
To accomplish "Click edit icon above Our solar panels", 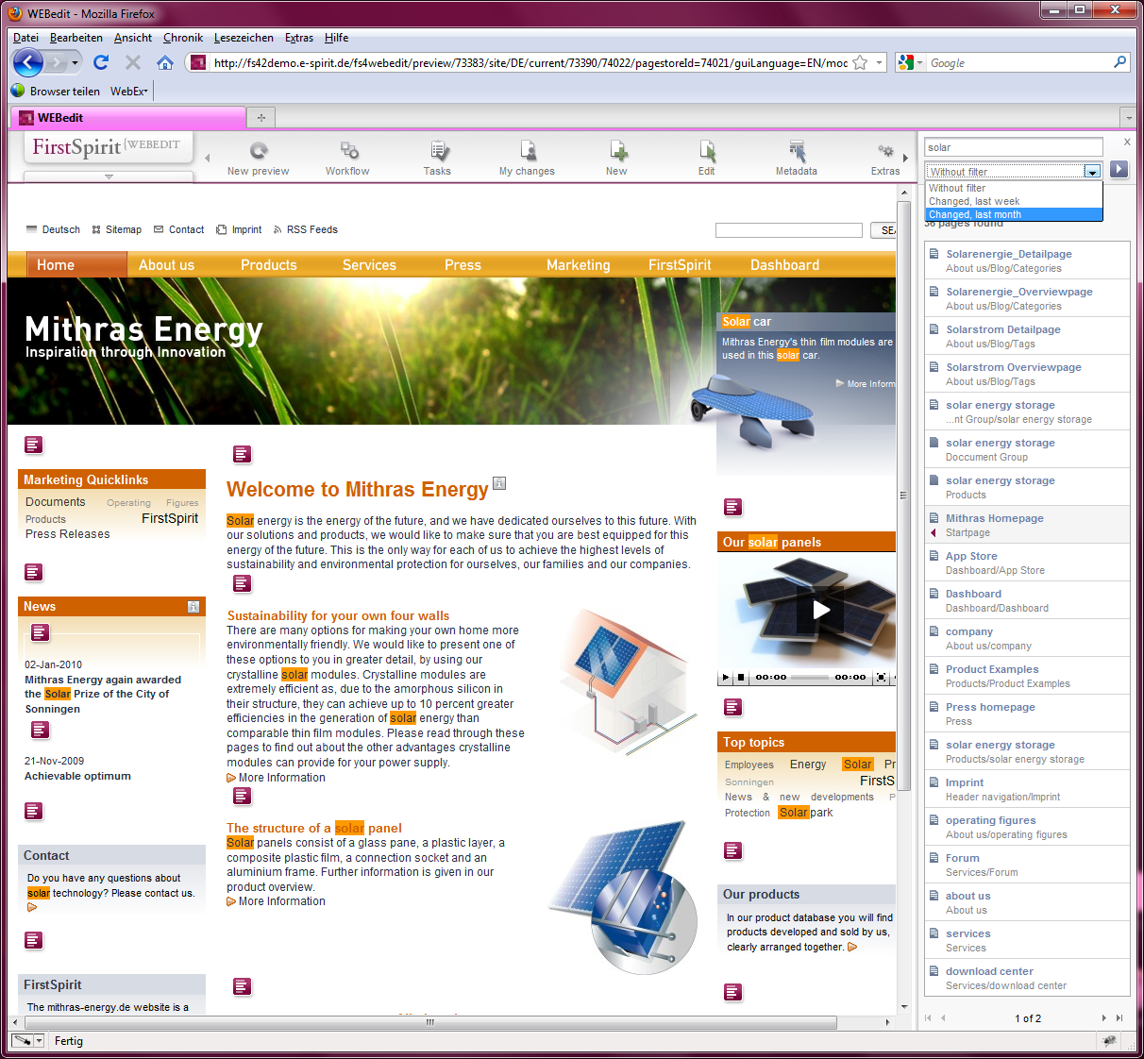I will tap(733, 507).
